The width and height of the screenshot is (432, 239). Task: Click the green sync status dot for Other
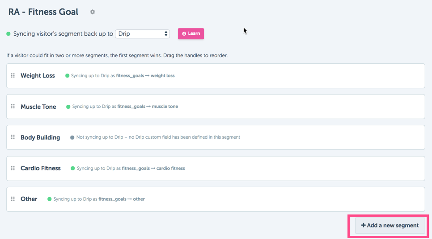pyautogui.click(x=49, y=199)
